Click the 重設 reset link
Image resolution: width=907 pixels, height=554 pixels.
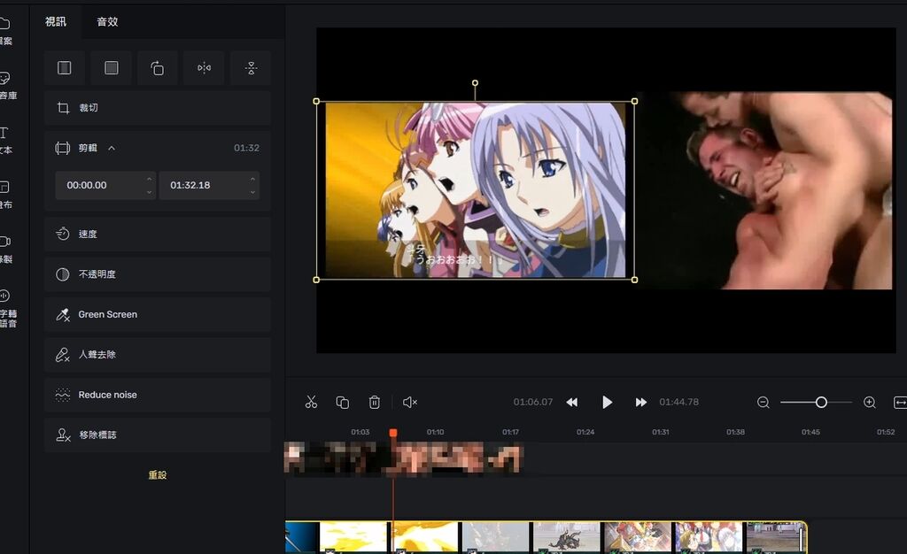click(x=158, y=475)
